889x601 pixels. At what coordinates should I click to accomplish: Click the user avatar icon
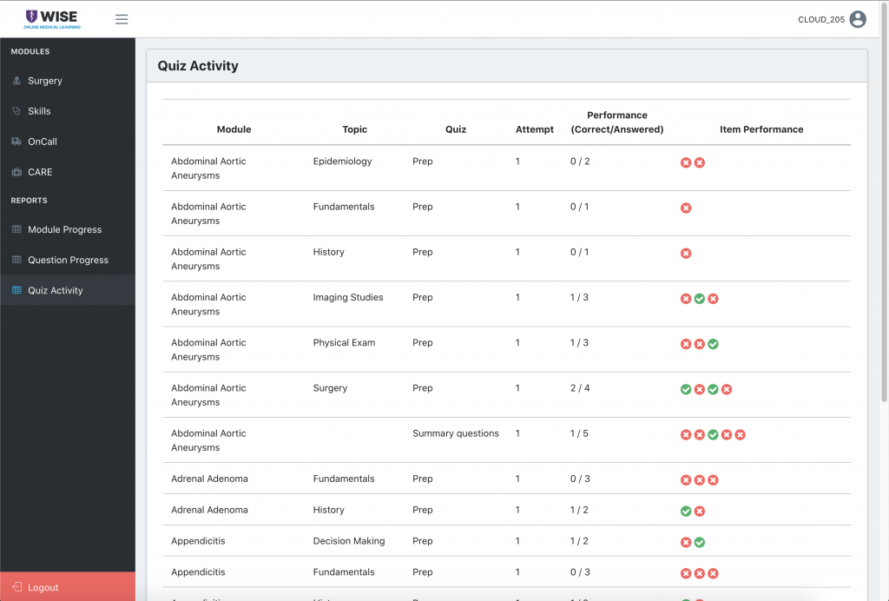[x=858, y=19]
